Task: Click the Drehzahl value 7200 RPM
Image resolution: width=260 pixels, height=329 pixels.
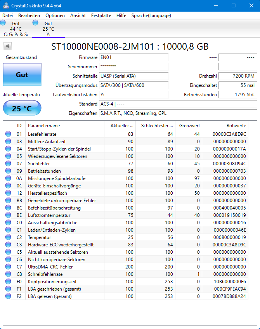Action: [238, 76]
